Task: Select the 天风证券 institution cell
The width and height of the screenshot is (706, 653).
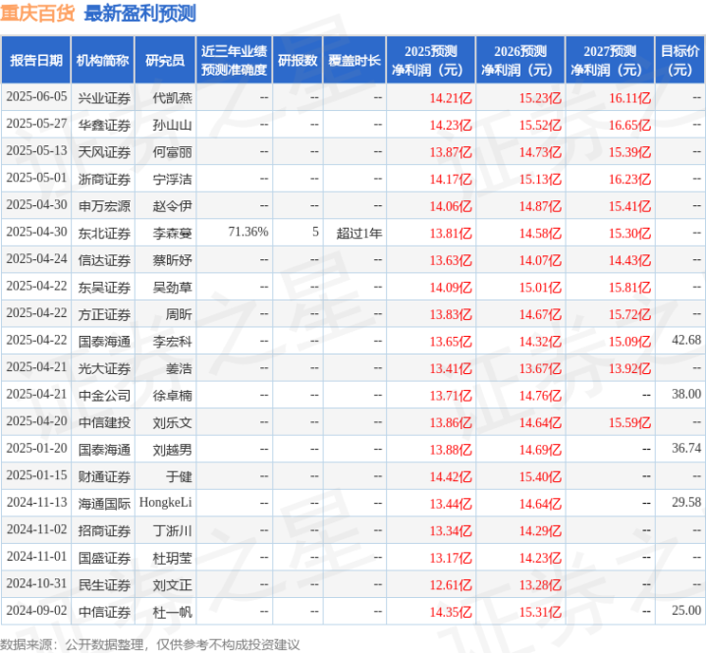Action: click(x=104, y=152)
